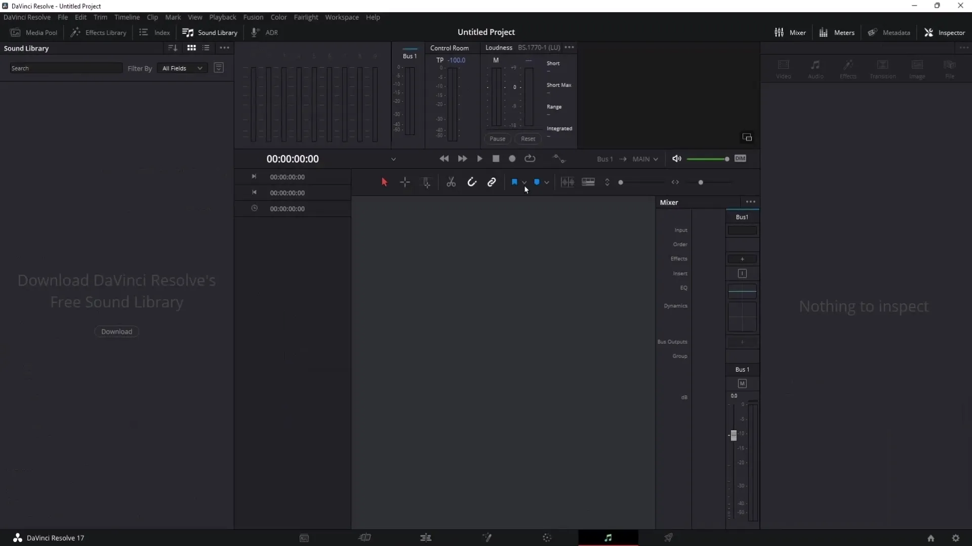Open the Loudness options menu dots
The height and width of the screenshot is (546, 972).
569,48
